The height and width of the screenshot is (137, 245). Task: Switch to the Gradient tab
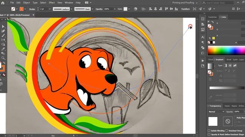219,60
